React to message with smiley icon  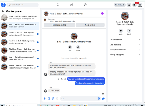65,79
